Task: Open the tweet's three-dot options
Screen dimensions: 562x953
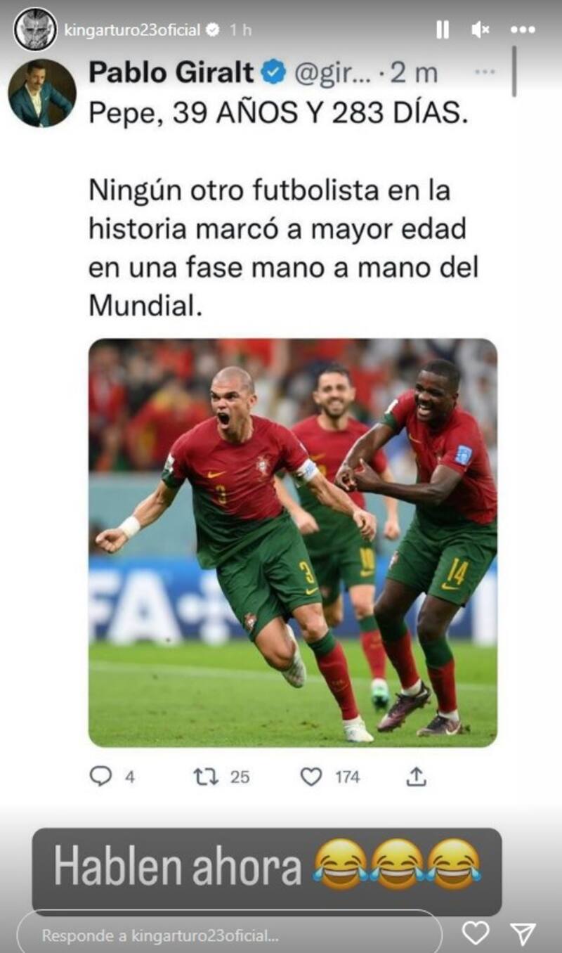Action: coord(485,72)
